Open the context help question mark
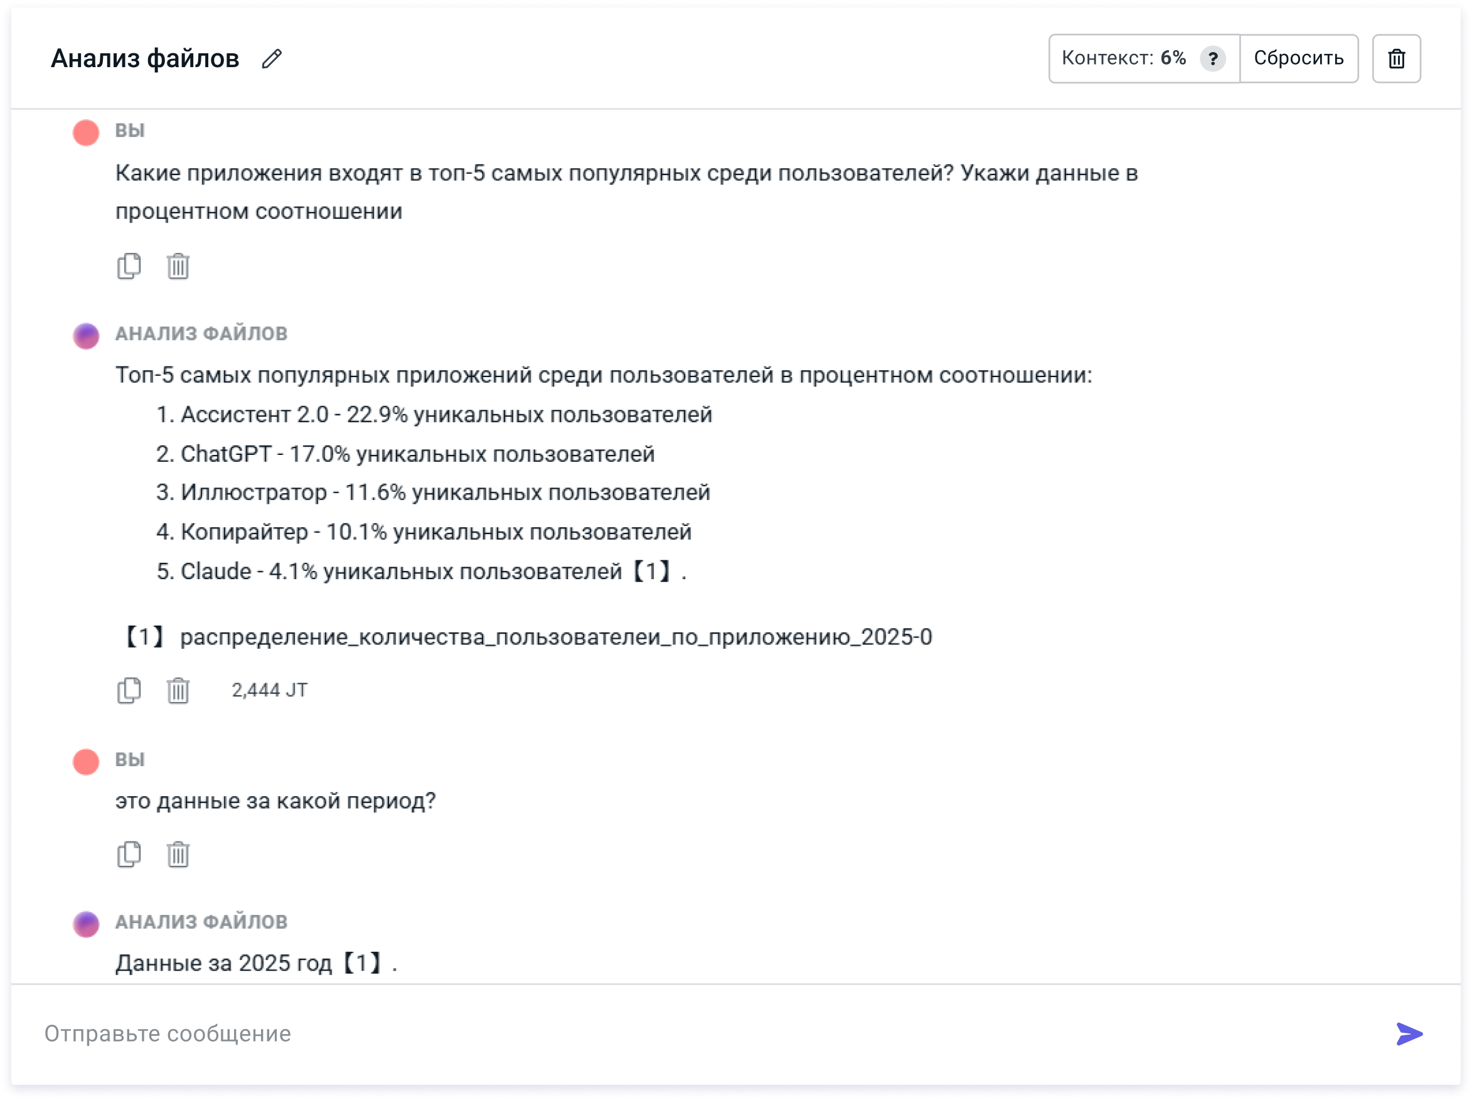 (x=1212, y=58)
